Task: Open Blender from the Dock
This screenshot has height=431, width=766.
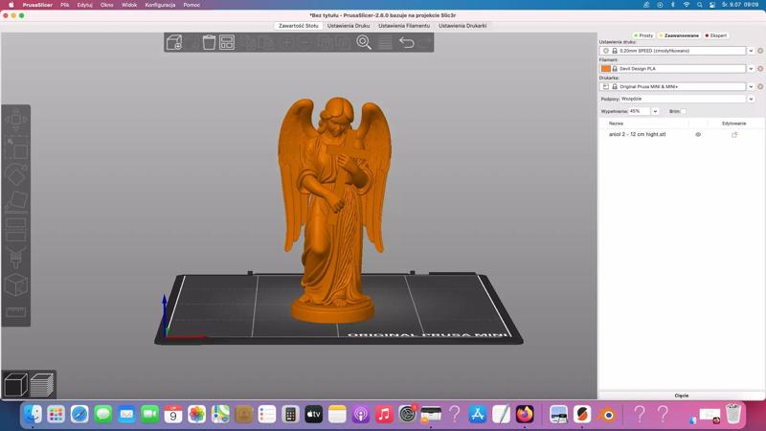Action: (607, 415)
